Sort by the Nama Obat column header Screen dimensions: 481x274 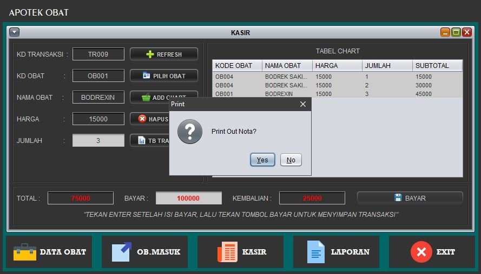coord(287,66)
